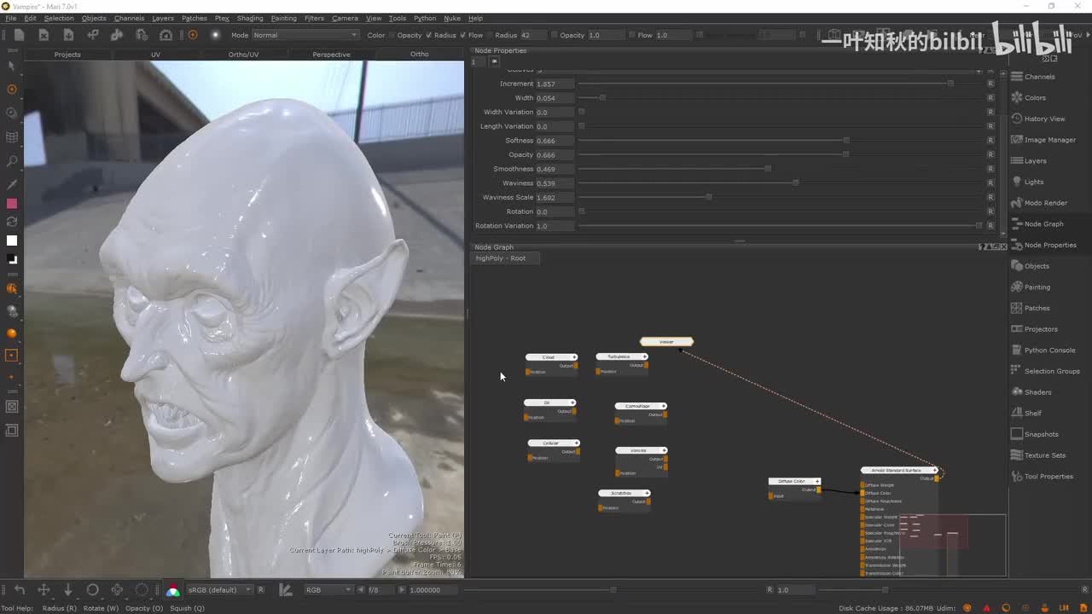Open the paint Mode dropdown set to Normal
1092x614 pixels.
305,35
